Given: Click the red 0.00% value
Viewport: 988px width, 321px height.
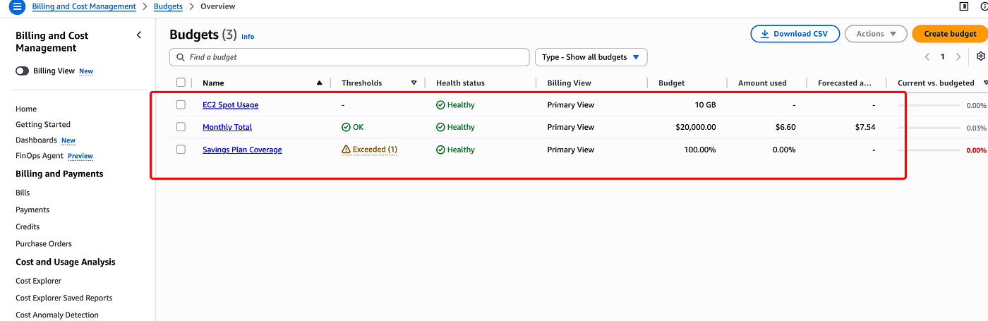Looking at the screenshot, I should [976, 150].
